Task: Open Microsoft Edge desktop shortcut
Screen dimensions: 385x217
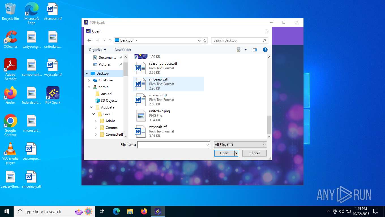Action: 31,13
